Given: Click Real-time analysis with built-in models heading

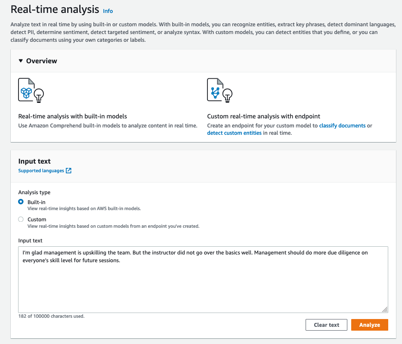Looking at the screenshot, I should [x=73, y=116].
